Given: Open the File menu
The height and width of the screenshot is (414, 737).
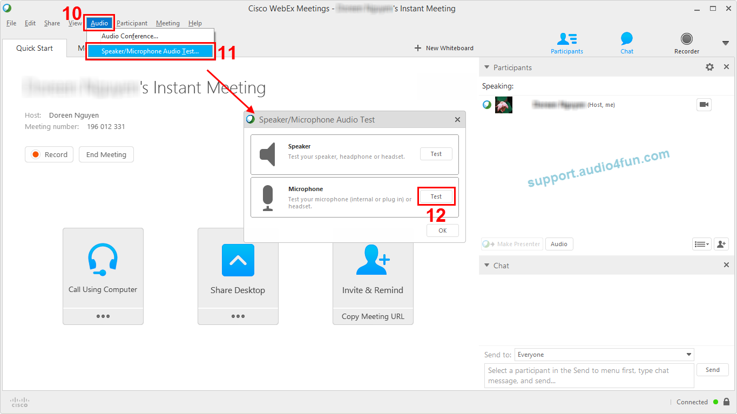Looking at the screenshot, I should [x=11, y=23].
